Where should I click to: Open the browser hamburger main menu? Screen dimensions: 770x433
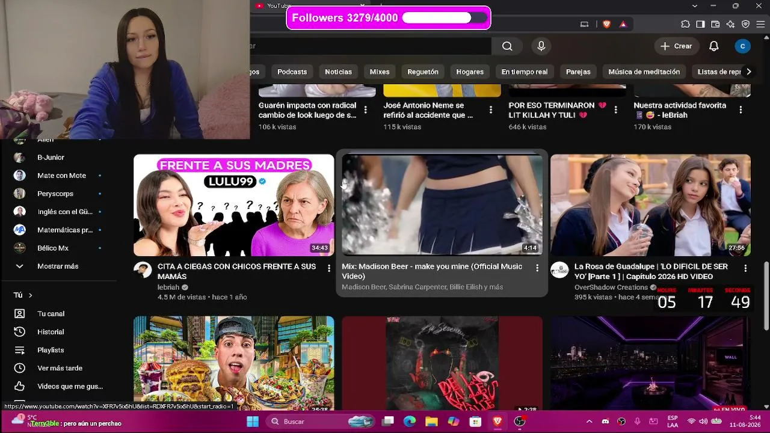coord(760,24)
